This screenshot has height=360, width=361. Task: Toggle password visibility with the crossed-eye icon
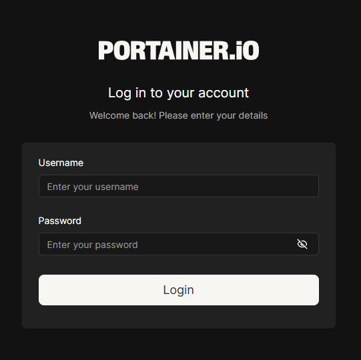[302, 244]
